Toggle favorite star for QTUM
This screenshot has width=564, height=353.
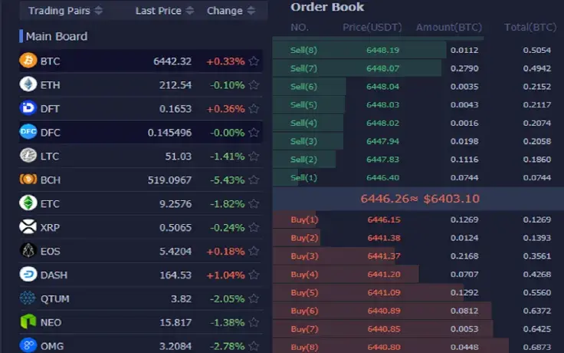point(254,299)
